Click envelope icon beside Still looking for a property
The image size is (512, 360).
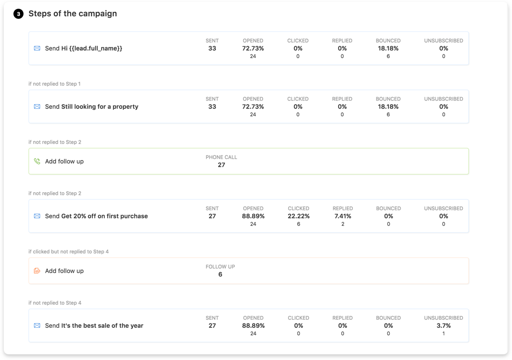click(x=37, y=107)
